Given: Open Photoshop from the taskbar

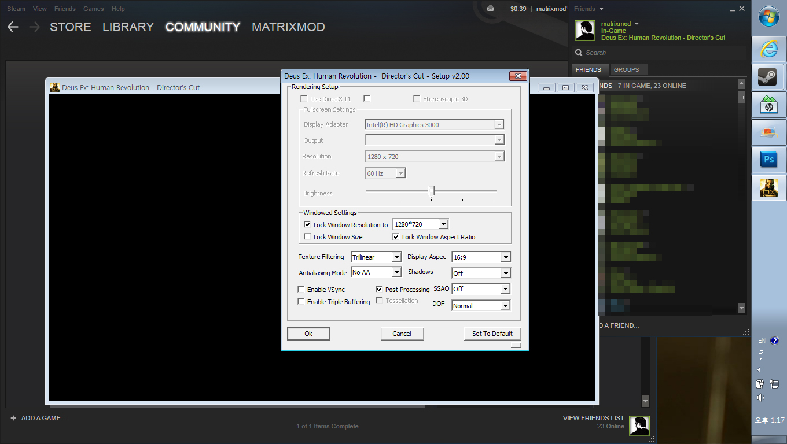Looking at the screenshot, I should (769, 159).
